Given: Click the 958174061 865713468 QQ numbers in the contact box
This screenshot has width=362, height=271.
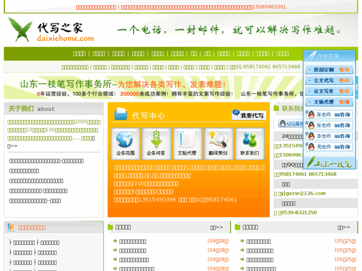Looking at the screenshot, I should pos(308,174).
